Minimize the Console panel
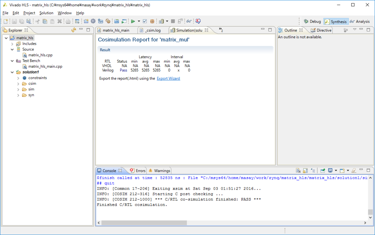 [361, 170]
